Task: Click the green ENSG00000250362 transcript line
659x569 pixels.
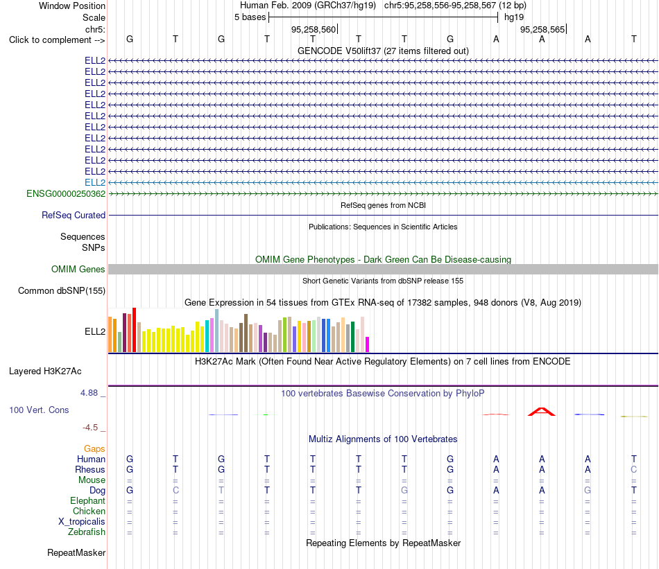Action: 383,193
